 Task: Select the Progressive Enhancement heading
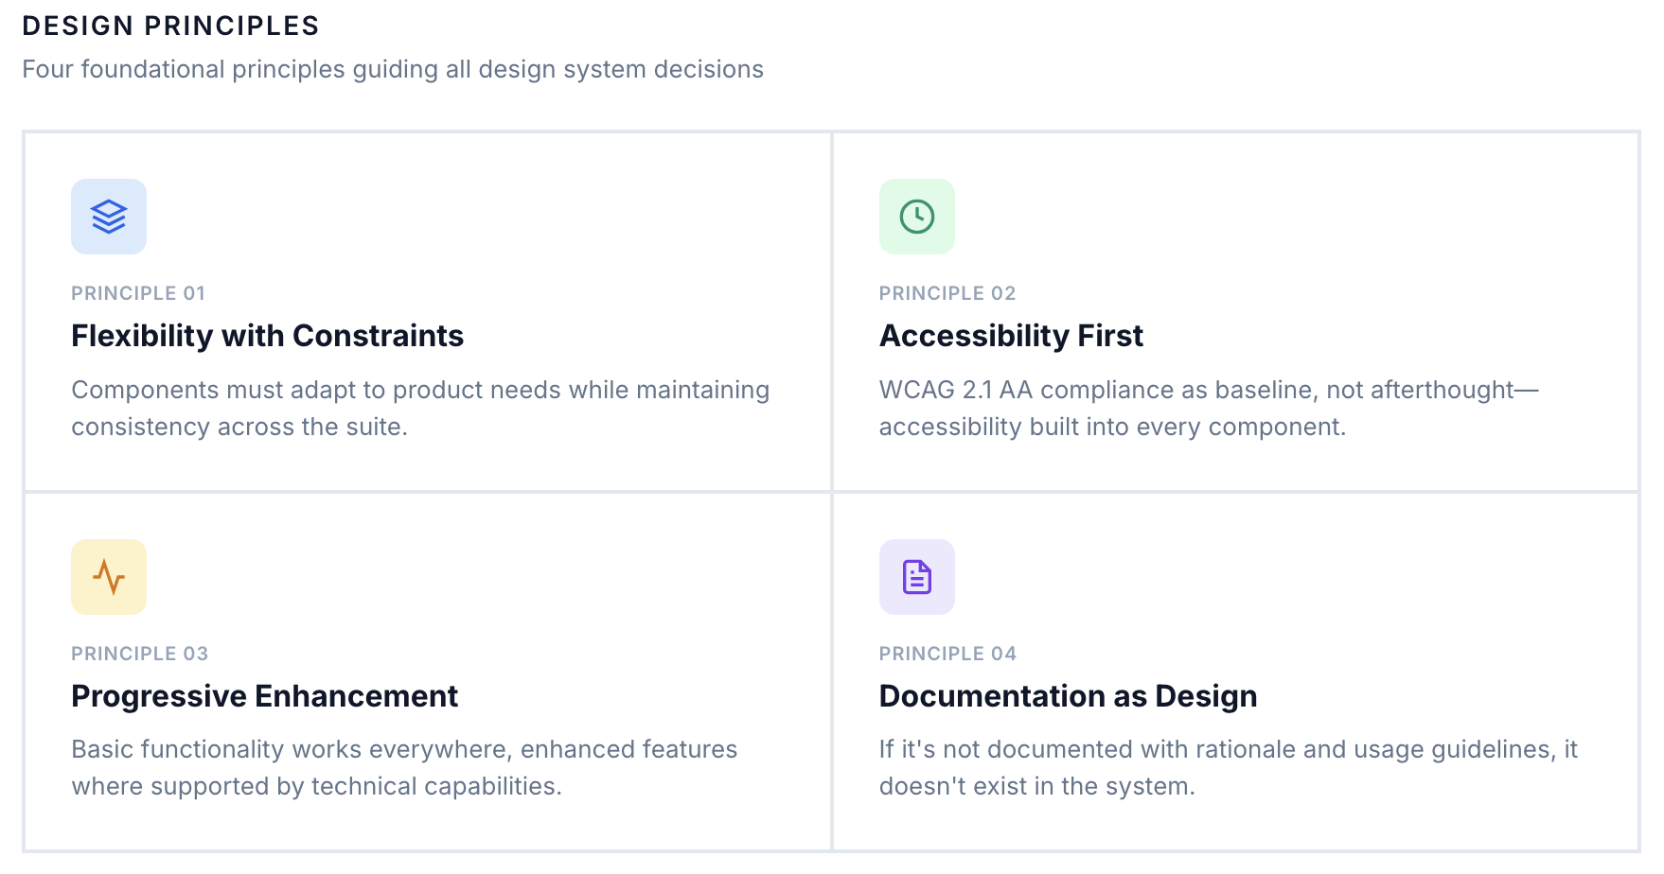264,696
